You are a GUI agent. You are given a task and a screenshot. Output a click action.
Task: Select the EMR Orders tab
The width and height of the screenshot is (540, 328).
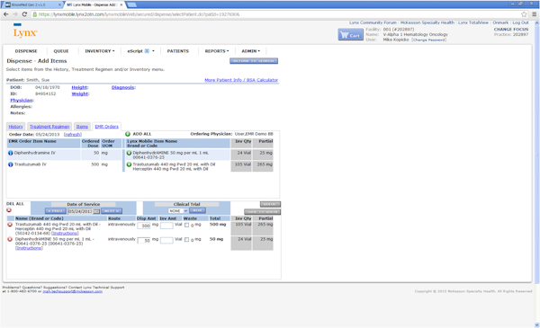pyautogui.click(x=106, y=127)
